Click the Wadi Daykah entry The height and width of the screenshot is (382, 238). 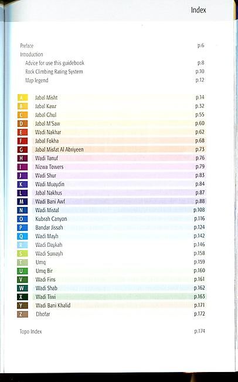point(49,245)
